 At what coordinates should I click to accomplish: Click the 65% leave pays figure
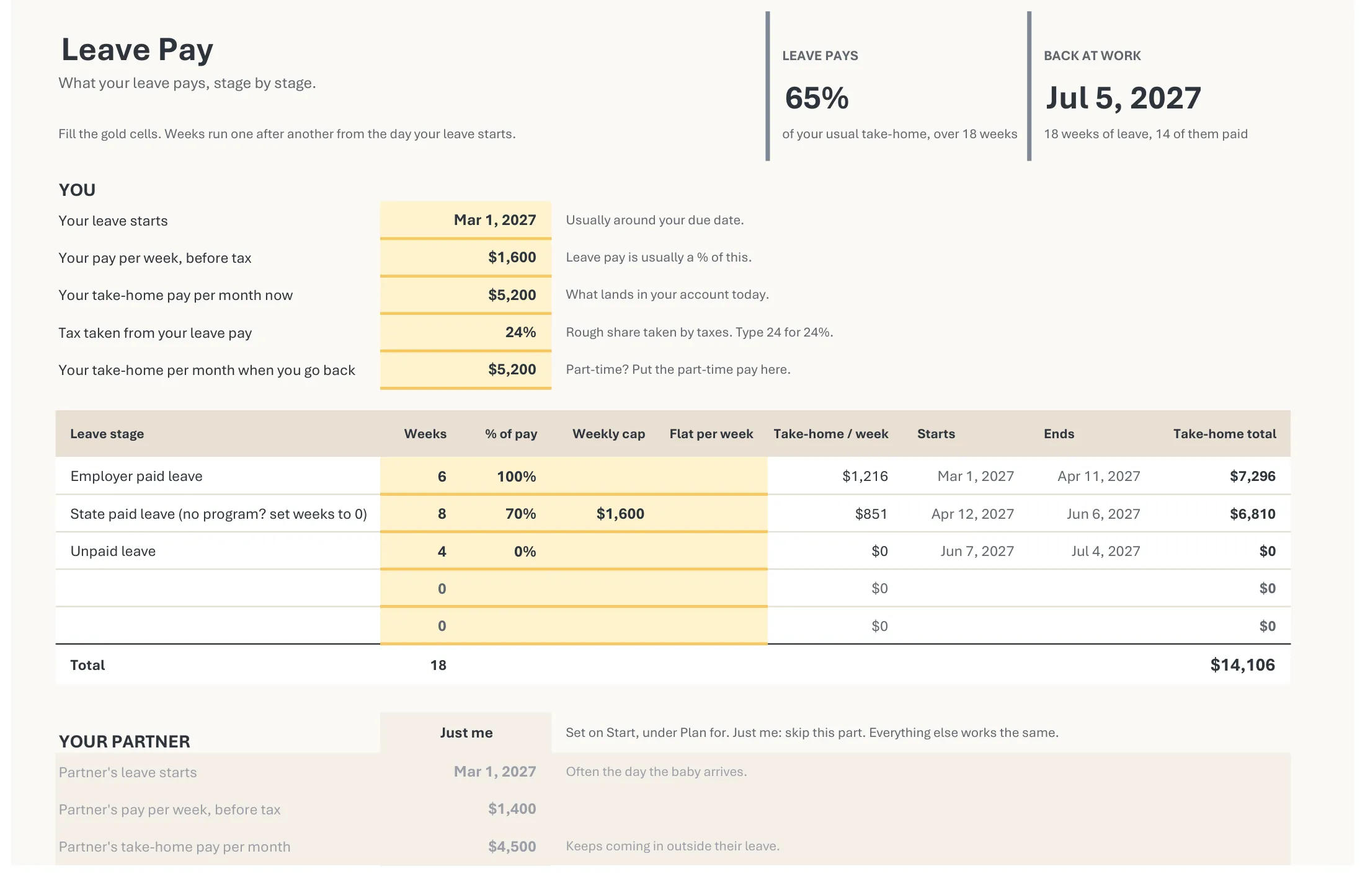click(817, 98)
